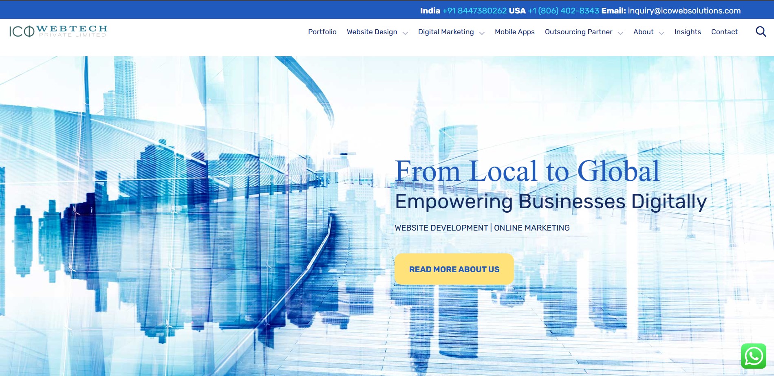
Task: Visit the Mobile Apps page
Action: point(515,32)
